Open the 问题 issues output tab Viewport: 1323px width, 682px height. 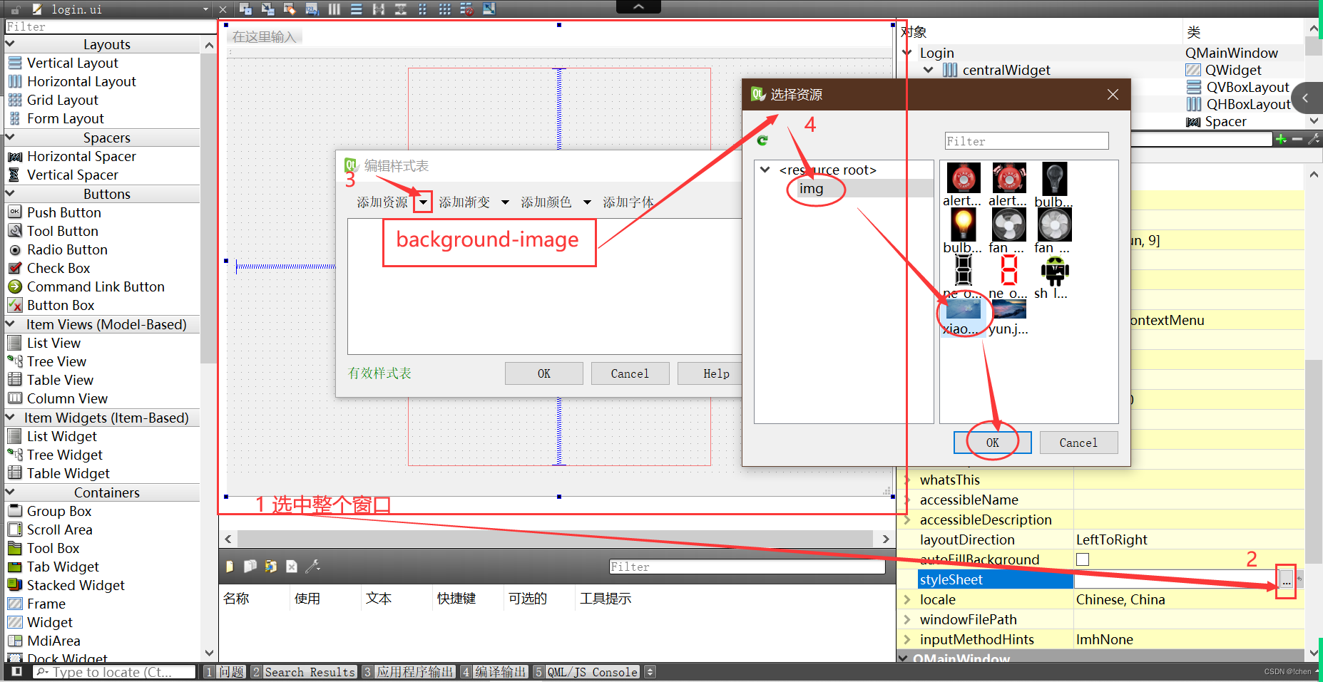pos(225,671)
